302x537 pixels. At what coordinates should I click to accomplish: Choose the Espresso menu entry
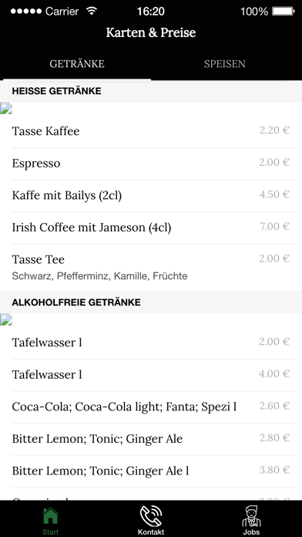[x=151, y=164]
